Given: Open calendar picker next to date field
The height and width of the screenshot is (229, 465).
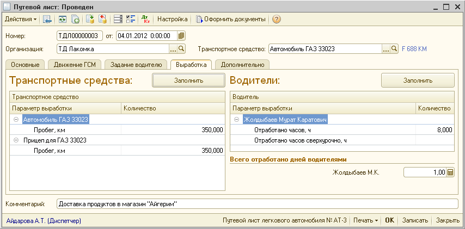Looking at the screenshot, I should [x=181, y=36].
